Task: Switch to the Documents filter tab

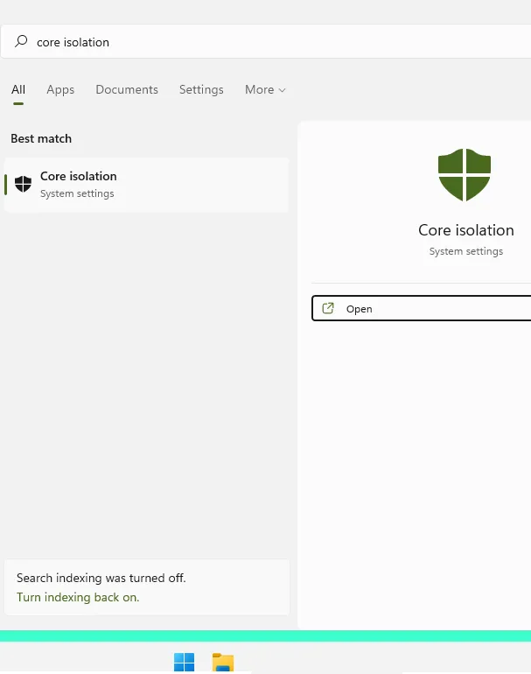Action: coord(127,89)
